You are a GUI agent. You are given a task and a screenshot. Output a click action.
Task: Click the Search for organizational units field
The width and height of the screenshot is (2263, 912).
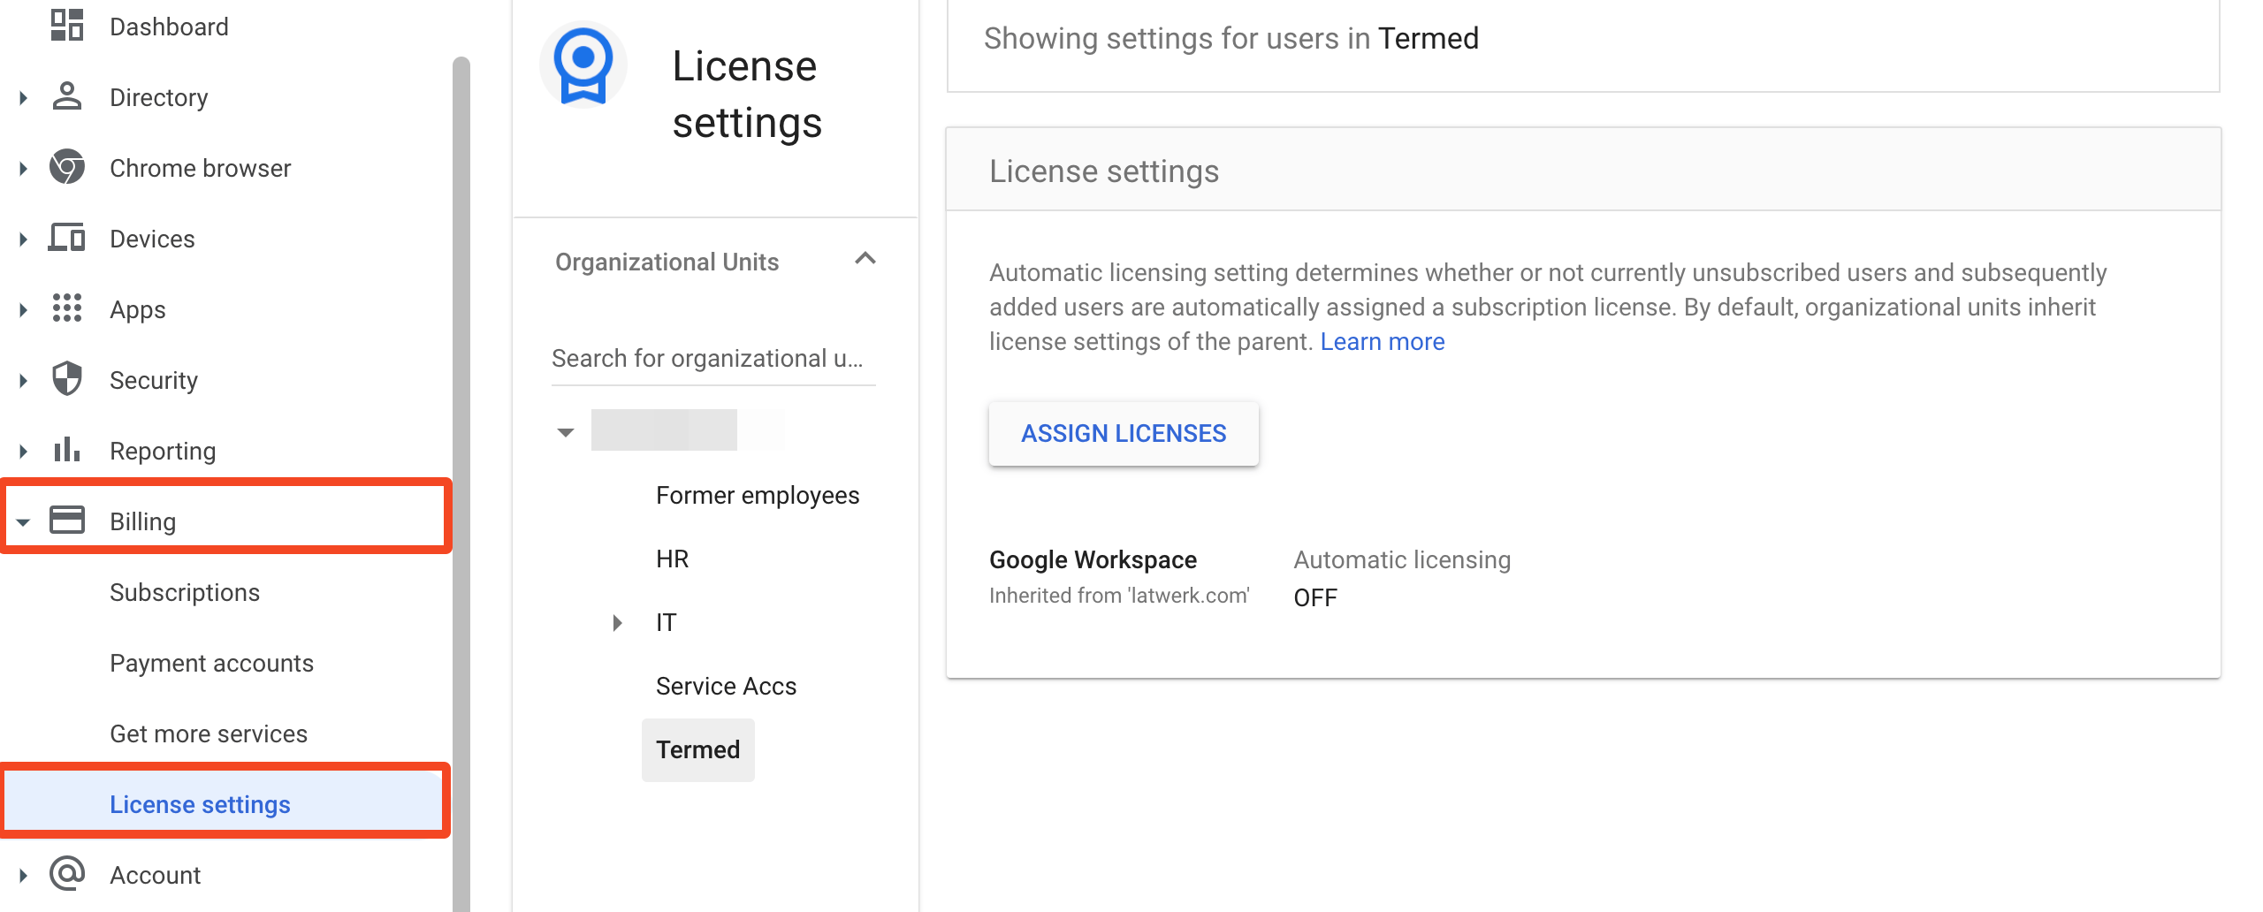click(713, 359)
